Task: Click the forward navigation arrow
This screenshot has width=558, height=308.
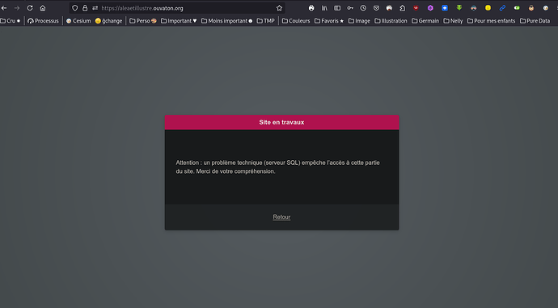Action: click(x=17, y=8)
